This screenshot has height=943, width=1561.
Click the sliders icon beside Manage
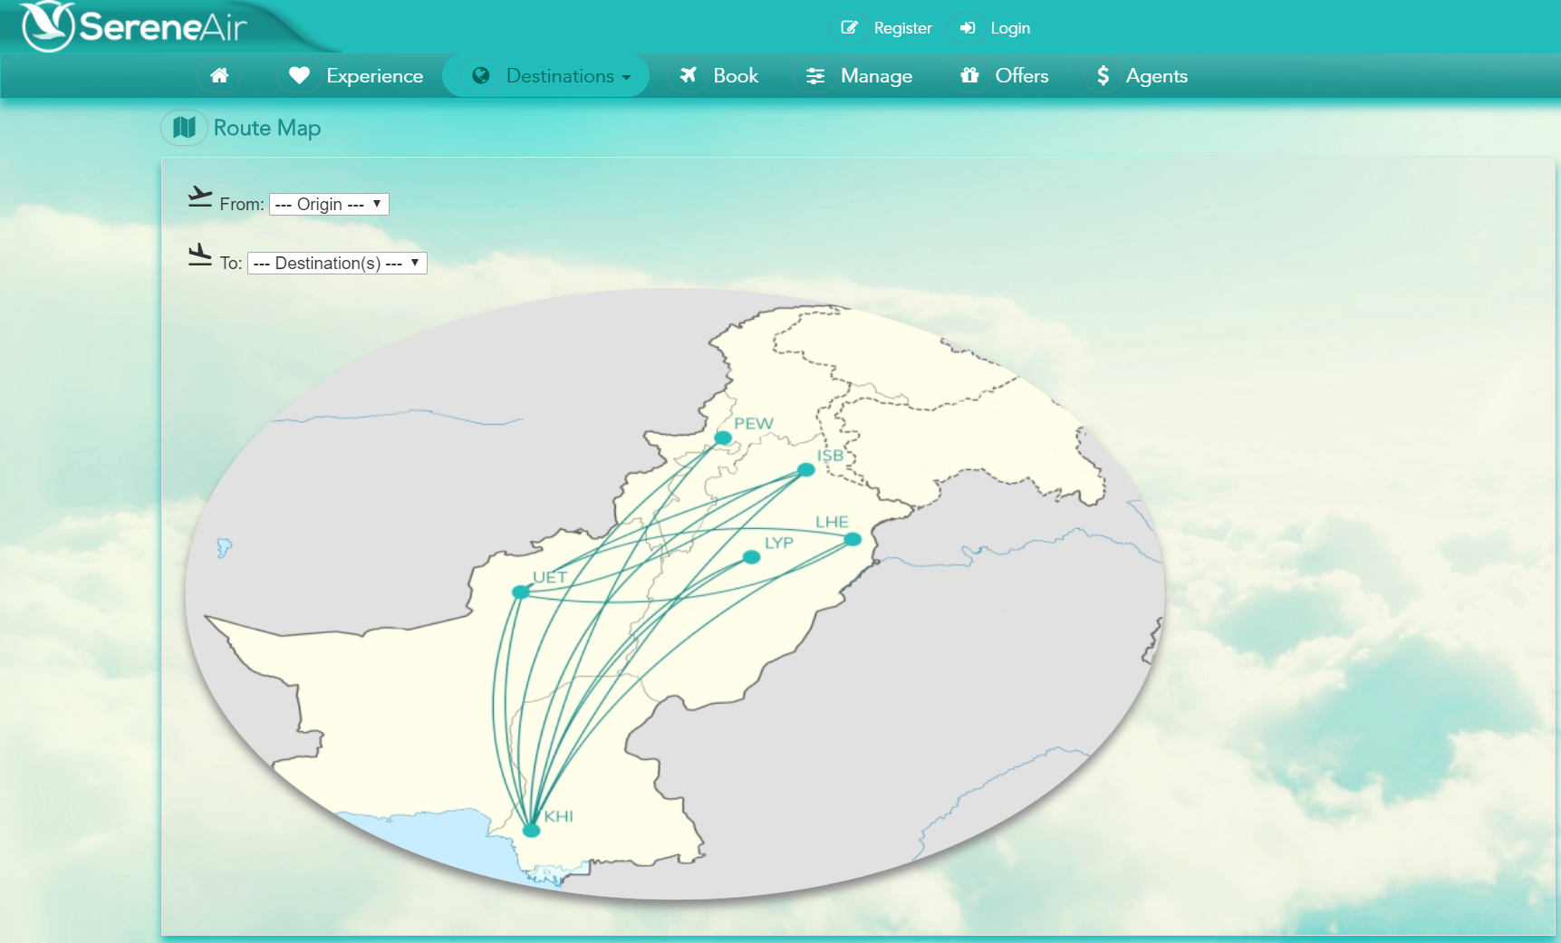(x=815, y=76)
